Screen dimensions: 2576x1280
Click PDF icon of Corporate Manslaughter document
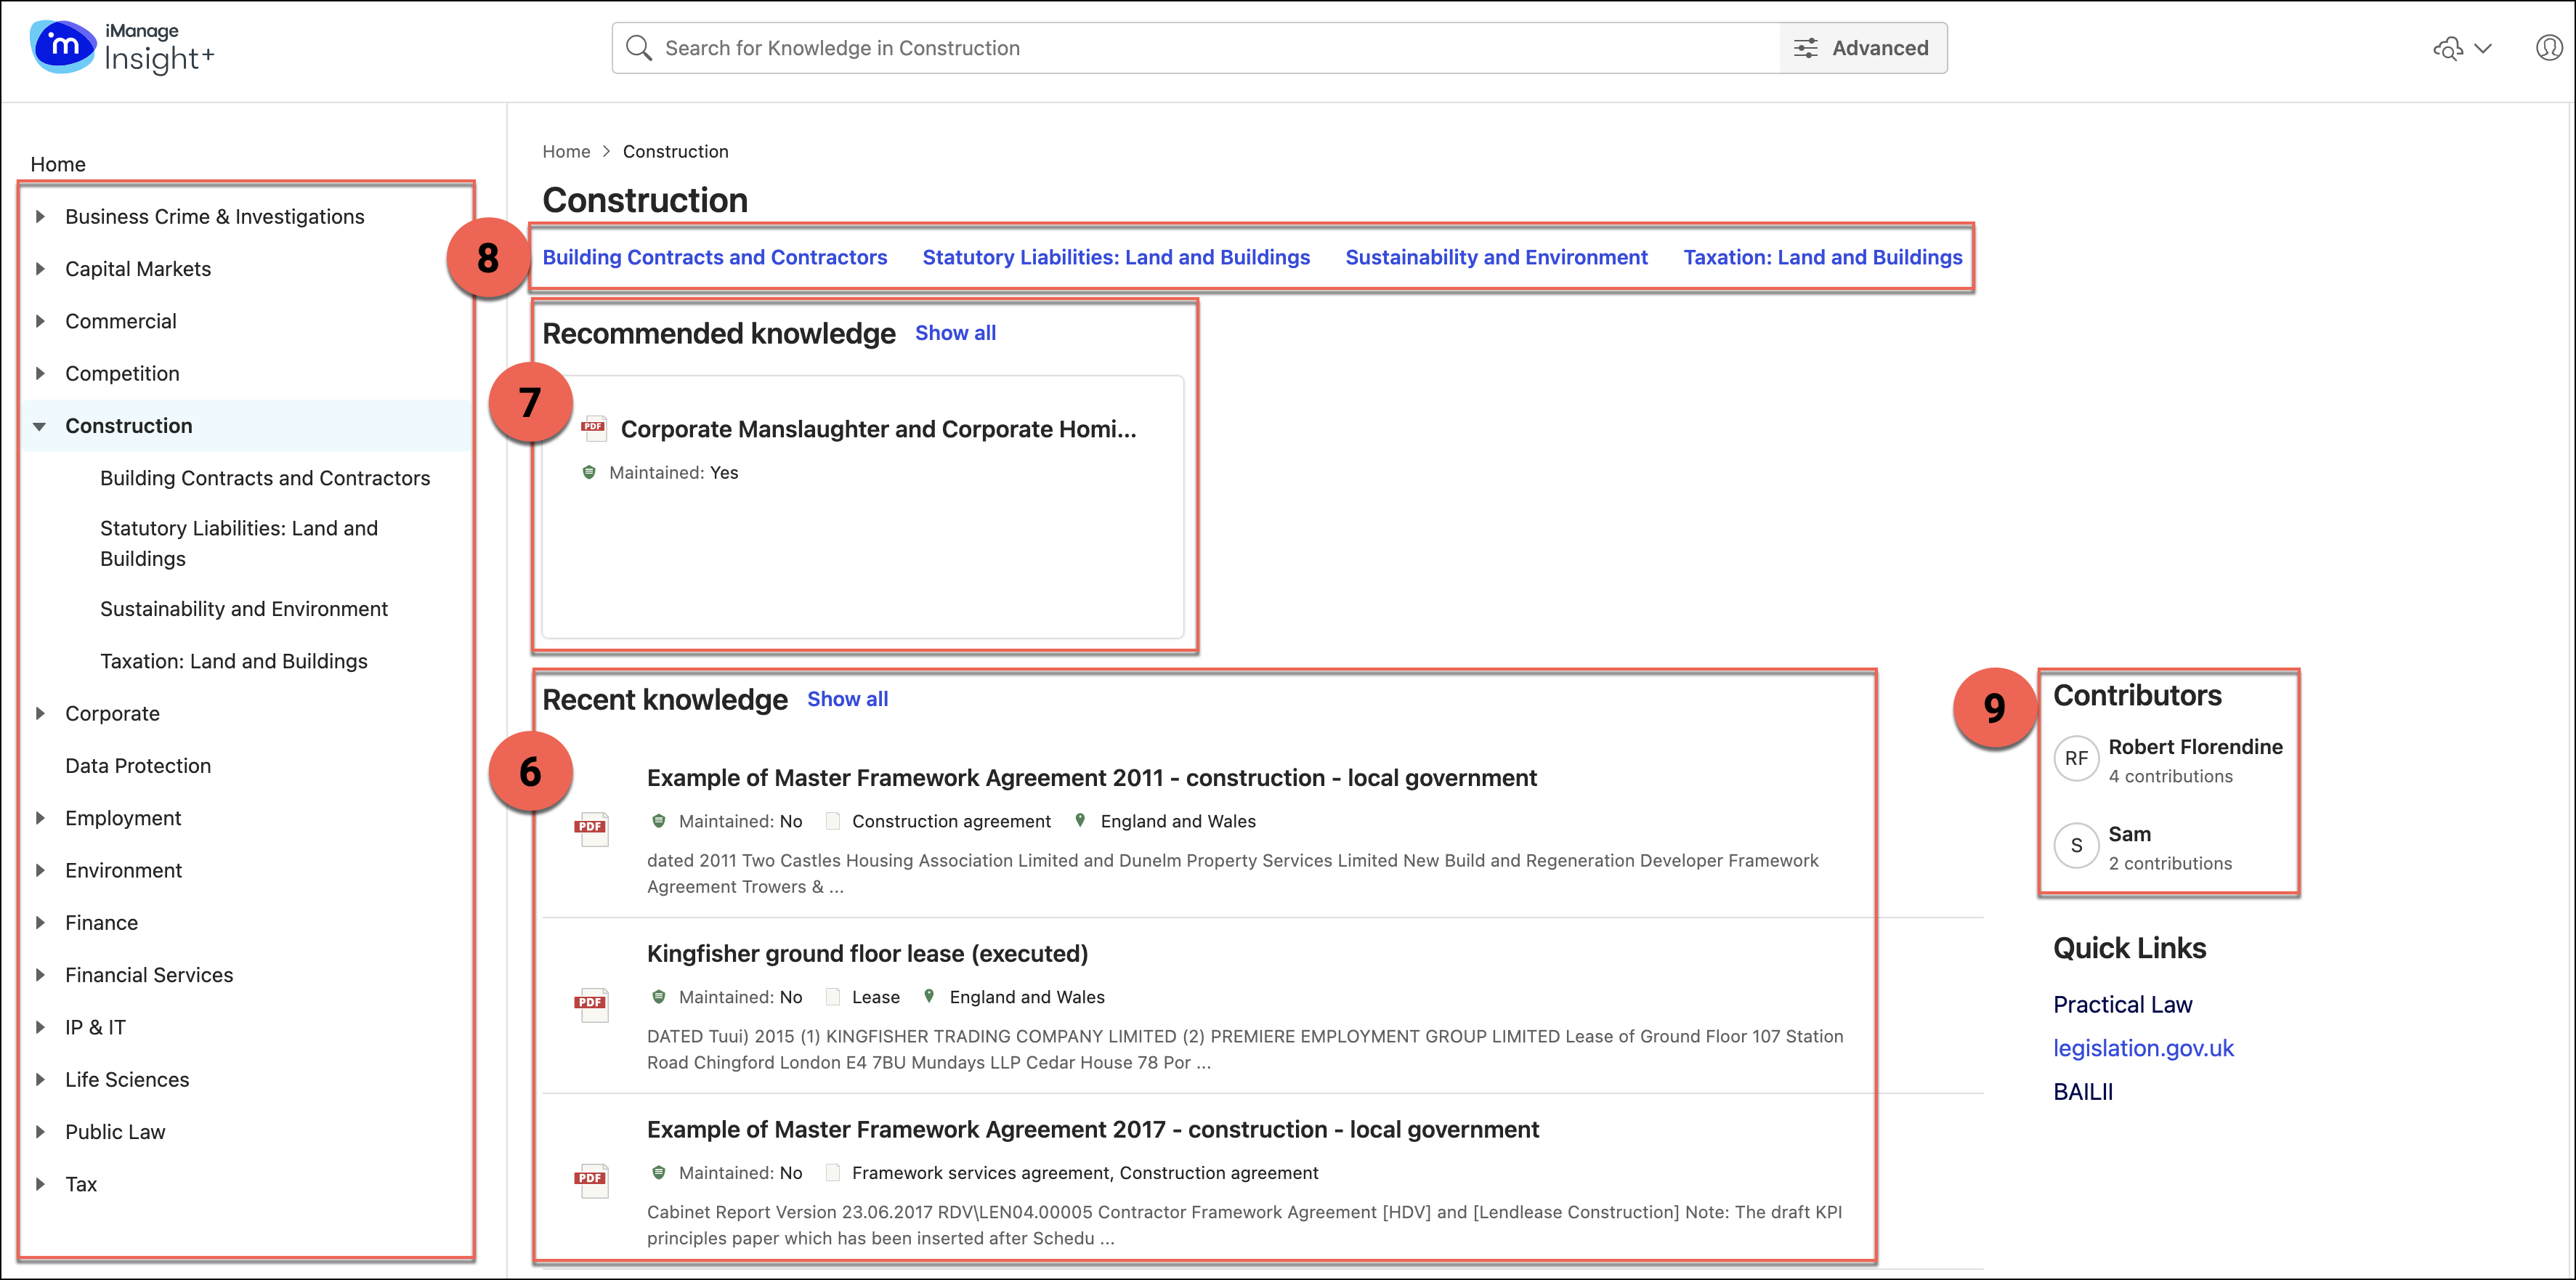pyautogui.click(x=594, y=428)
